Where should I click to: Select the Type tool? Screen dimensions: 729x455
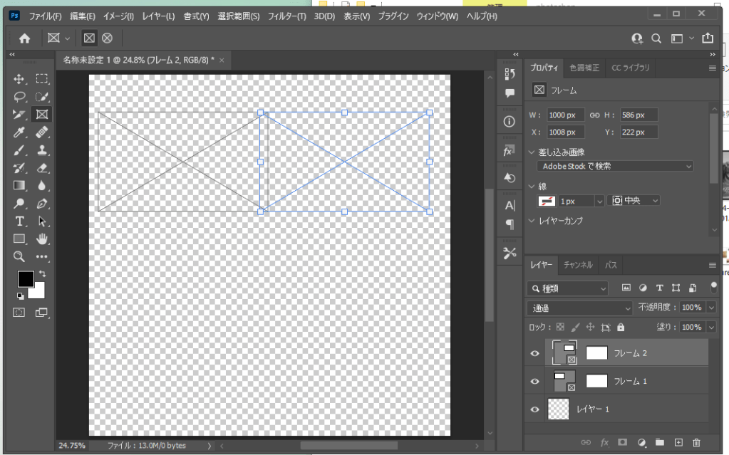point(19,221)
